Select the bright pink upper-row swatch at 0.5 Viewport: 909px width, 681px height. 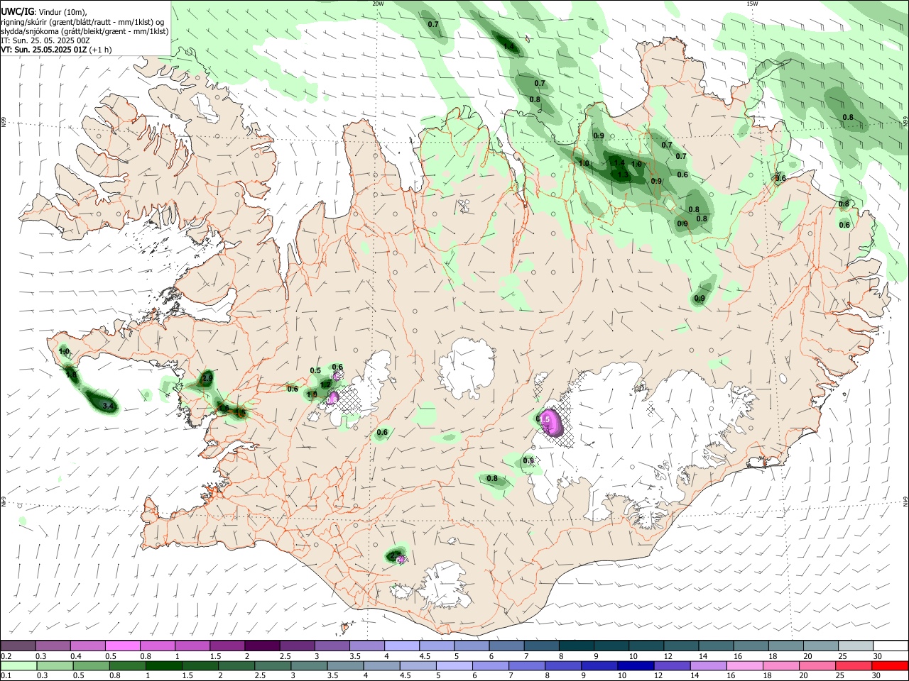122,646
